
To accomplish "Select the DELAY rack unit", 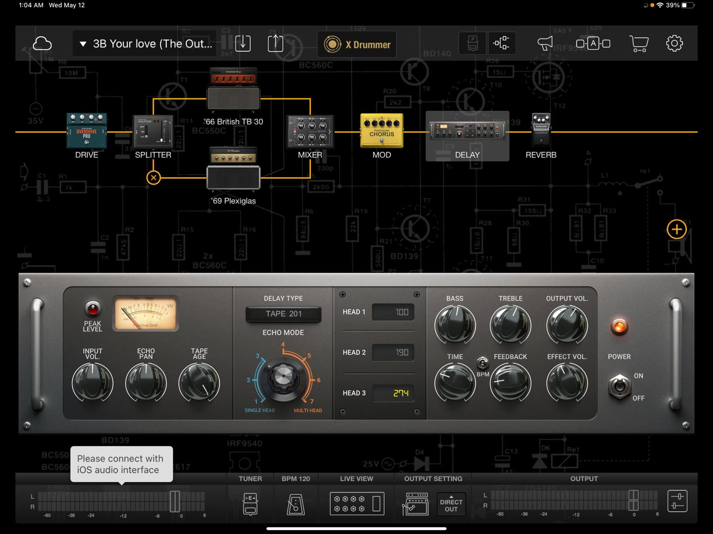I will (468, 136).
